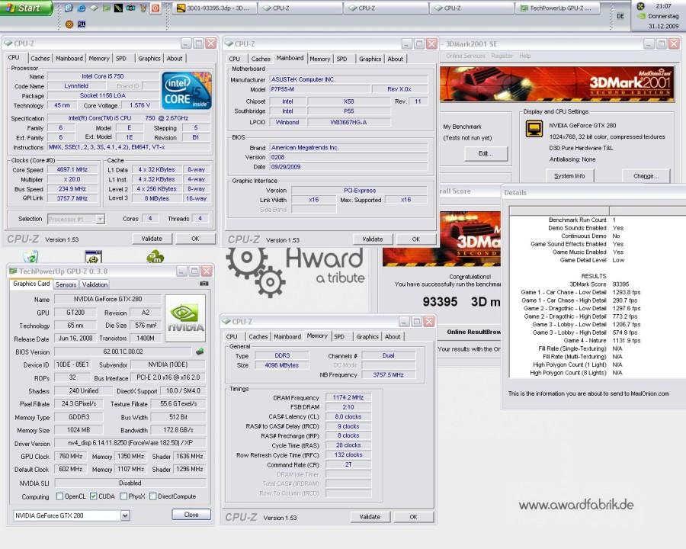
Task: Click the NVIDIA tray icon
Action: pyautogui.click(x=641, y=16)
